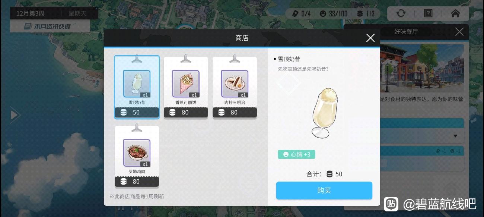Image resolution: width=484 pixels, height=217 pixels.
Task: Close the 商店 shop dialog
Action: click(370, 38)
